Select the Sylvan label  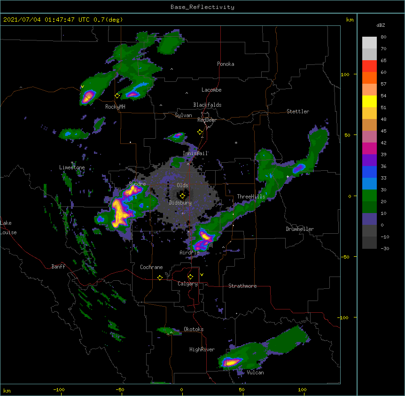(183, 115)
